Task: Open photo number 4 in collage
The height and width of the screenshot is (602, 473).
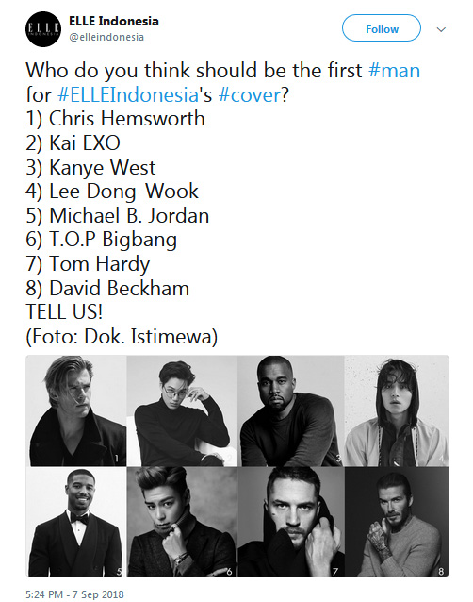Action: click(397, 410)
